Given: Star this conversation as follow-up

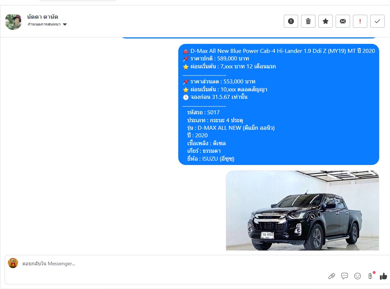Looking at the screenshot, I should pyautogui.click(x=325, y=21).
